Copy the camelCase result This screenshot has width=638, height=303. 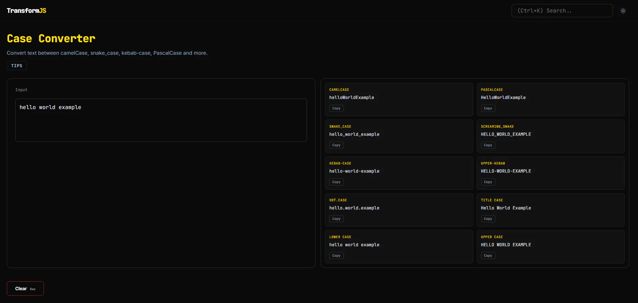tap(336, 108)
